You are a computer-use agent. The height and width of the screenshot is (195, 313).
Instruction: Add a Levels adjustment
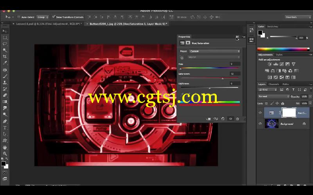276,64
